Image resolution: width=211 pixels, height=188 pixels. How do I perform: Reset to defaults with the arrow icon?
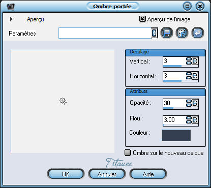point(198,33)
